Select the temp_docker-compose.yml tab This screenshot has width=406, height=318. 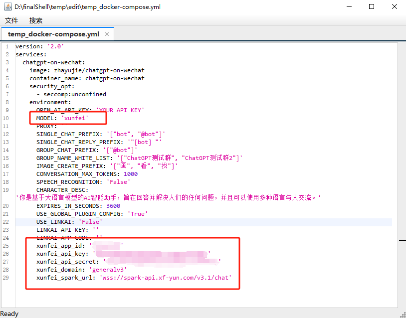tap(53, 34)
